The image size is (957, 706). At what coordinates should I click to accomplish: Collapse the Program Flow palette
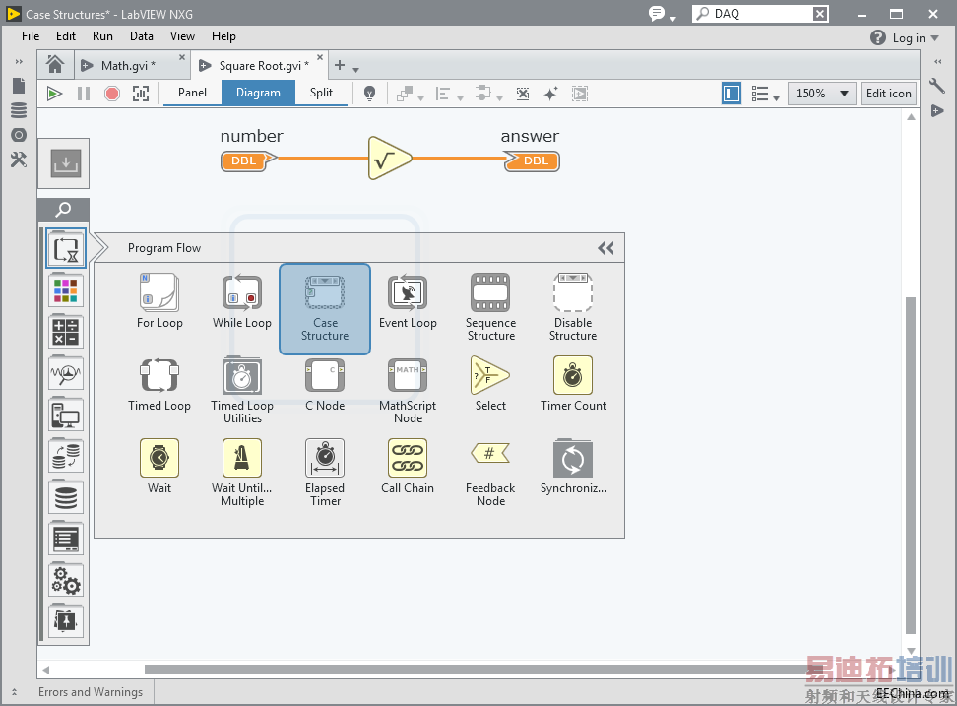point(606,248)
